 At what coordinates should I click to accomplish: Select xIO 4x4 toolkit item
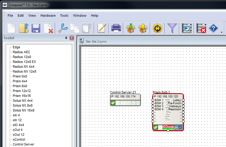[18, 125]
